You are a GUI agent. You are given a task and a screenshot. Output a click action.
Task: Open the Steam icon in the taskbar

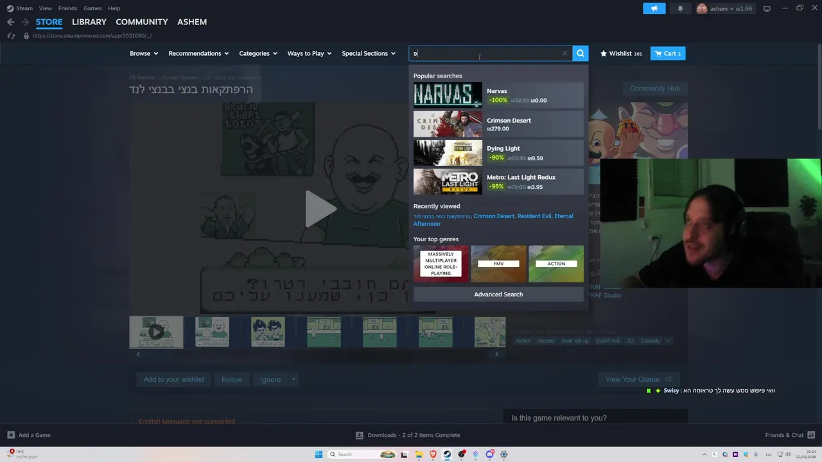[x=448, y=454]
